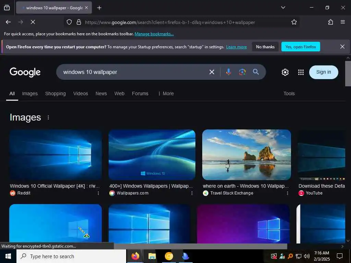Expand the list all tabs chevron

[x=283, y=8]
